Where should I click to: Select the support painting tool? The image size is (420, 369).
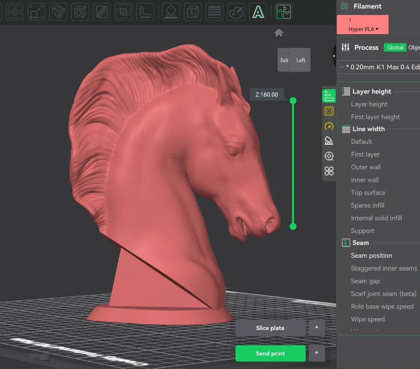pos(171,12)
